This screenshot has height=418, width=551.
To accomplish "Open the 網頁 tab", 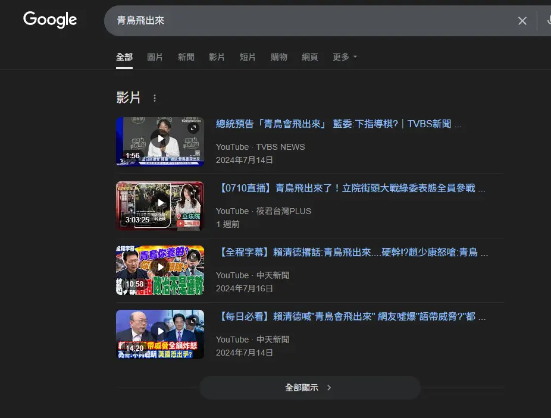I will 310,57.
